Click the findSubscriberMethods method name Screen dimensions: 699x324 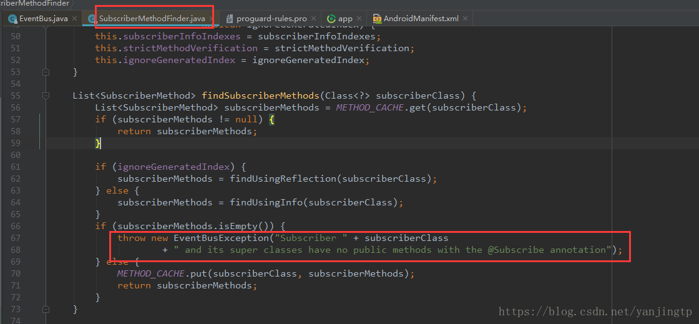(x=262, y=96)
